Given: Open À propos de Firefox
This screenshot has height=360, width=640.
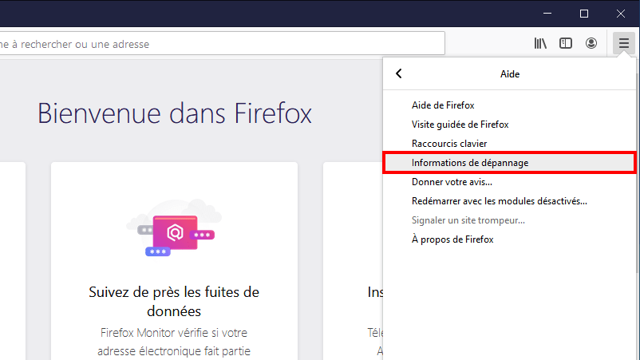Looking at the screenshot, I should [509, 239].
